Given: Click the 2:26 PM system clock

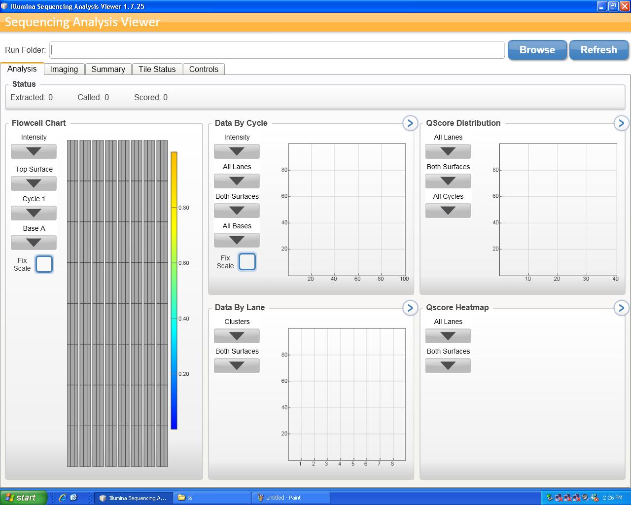Looking at the screenshot, I should click(612, 498).
